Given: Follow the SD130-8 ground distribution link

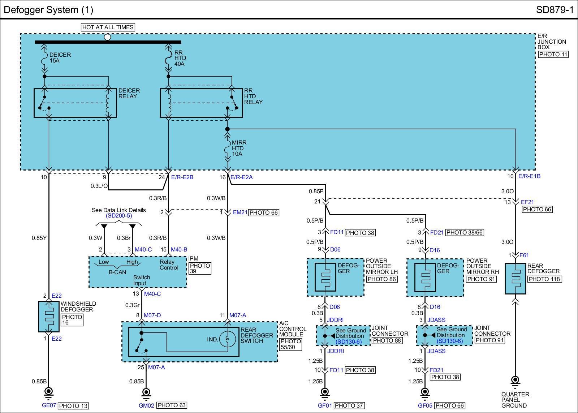Looking at the screenshot, I should [x=449, y=341].
